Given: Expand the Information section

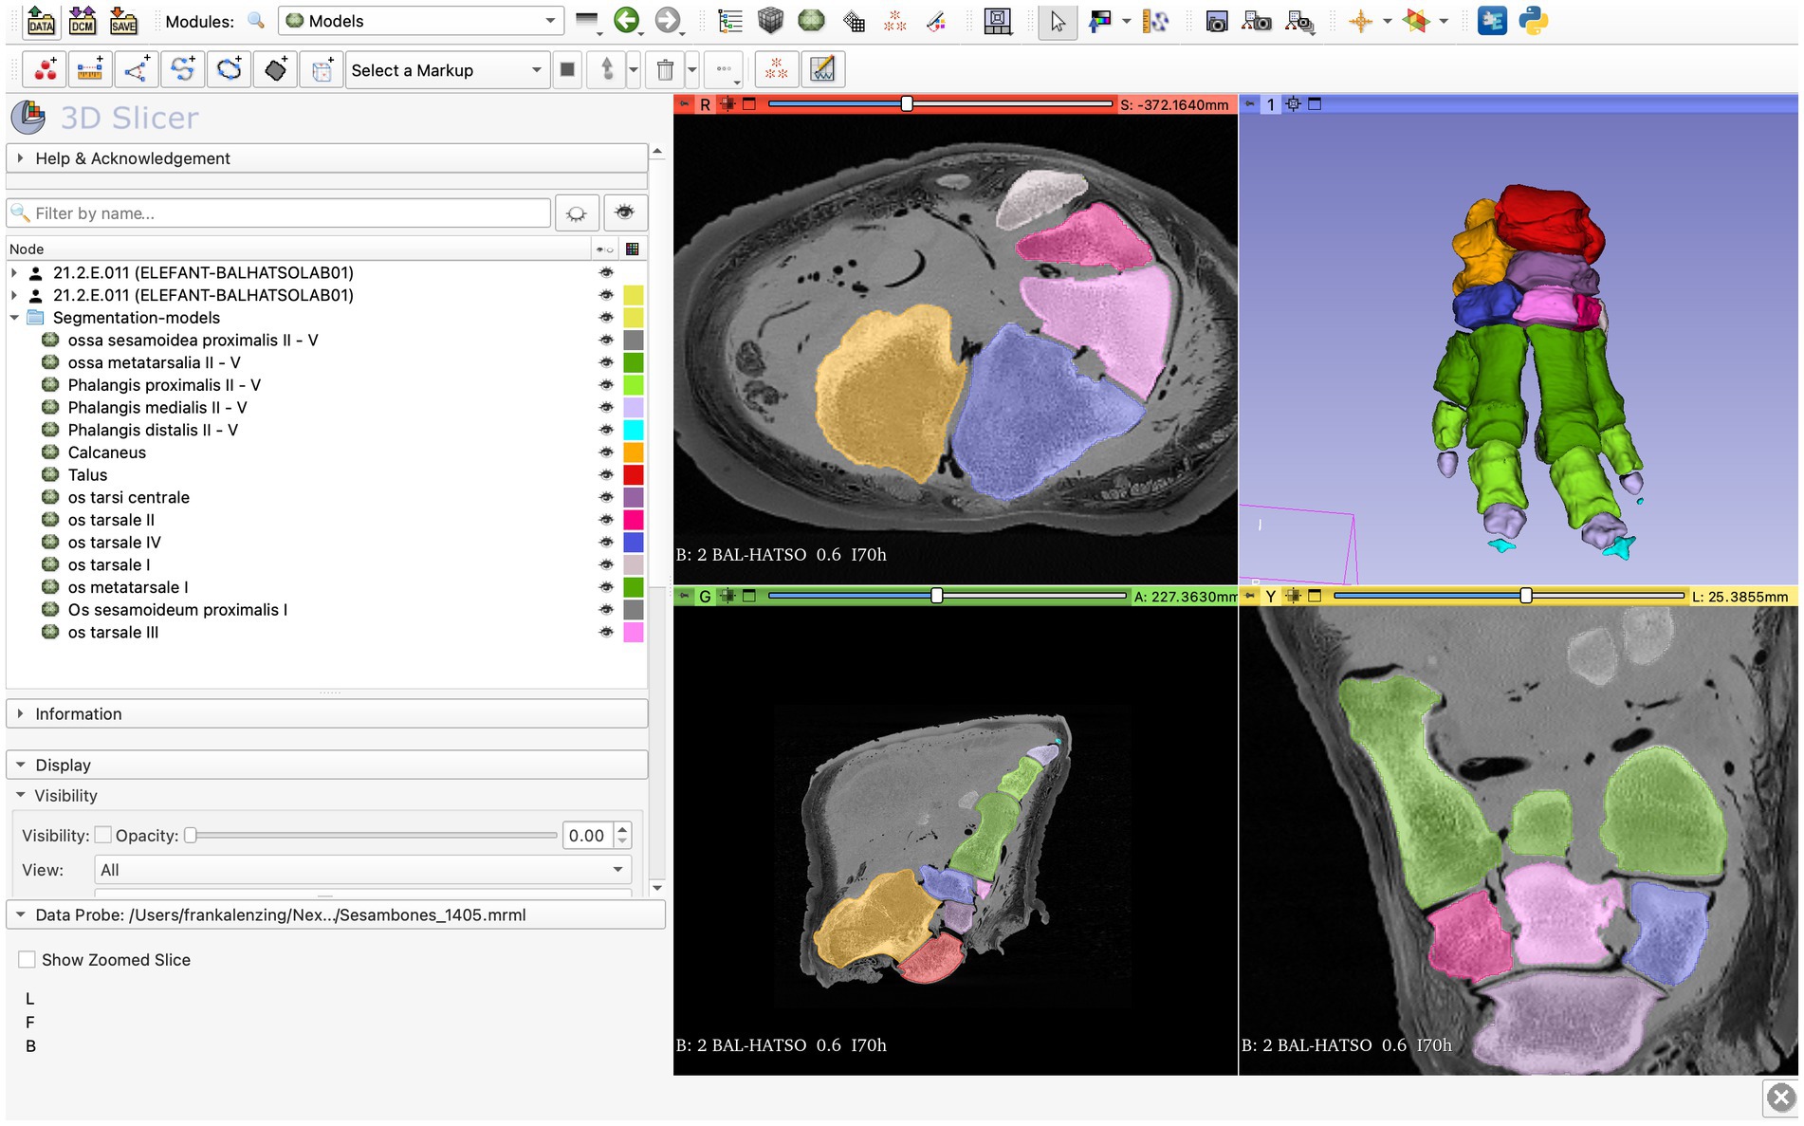Looking at the screenshot, I should [x=327, y=714].
